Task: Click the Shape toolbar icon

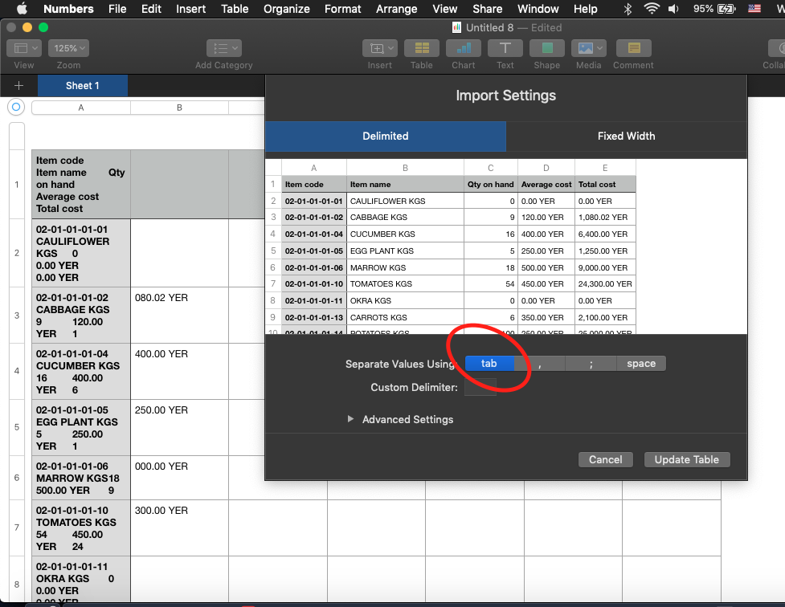Action: 546,48
